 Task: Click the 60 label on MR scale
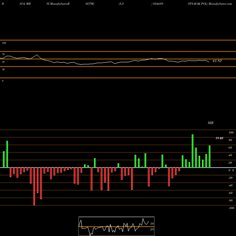pos(230,148)
